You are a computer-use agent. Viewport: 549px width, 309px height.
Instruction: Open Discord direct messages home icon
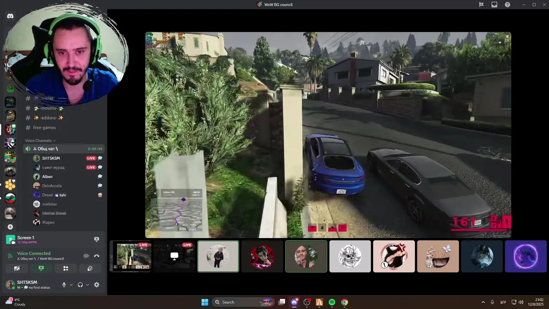point(10,16)
